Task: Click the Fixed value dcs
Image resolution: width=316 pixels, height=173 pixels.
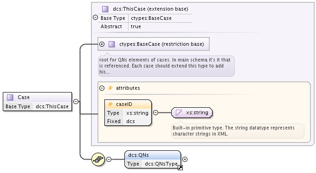Action: (130, 121)
